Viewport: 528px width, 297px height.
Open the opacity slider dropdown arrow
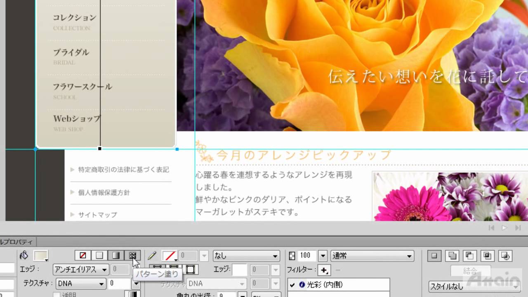coord(323,256)
